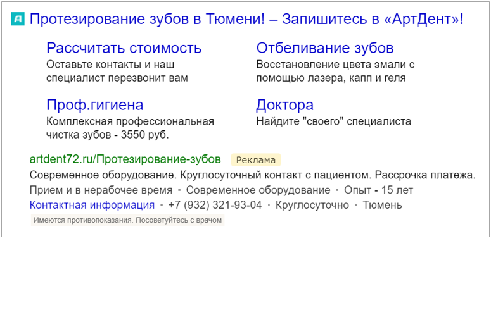Visit the artdent72.ru green URL
The image size is (491, 322).
[125, 159]
